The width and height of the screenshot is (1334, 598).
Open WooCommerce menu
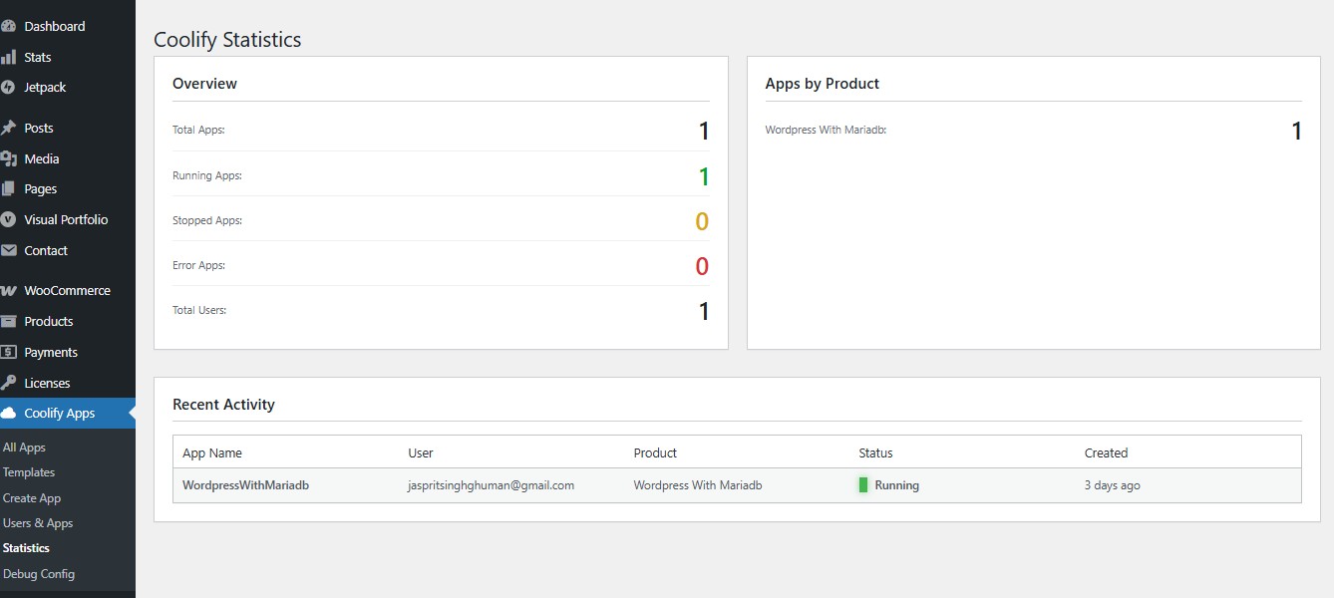[x=68, y=290]
